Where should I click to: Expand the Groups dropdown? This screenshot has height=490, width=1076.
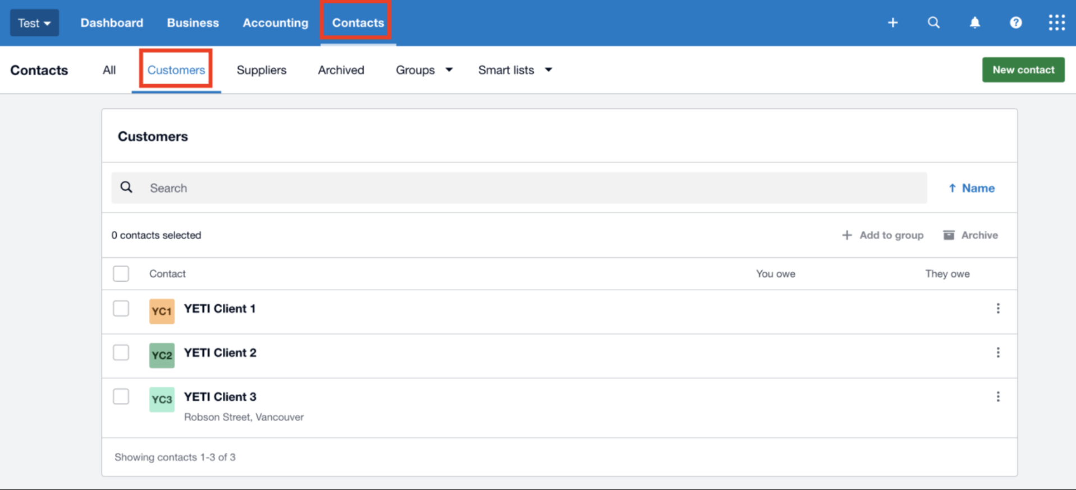424,70
